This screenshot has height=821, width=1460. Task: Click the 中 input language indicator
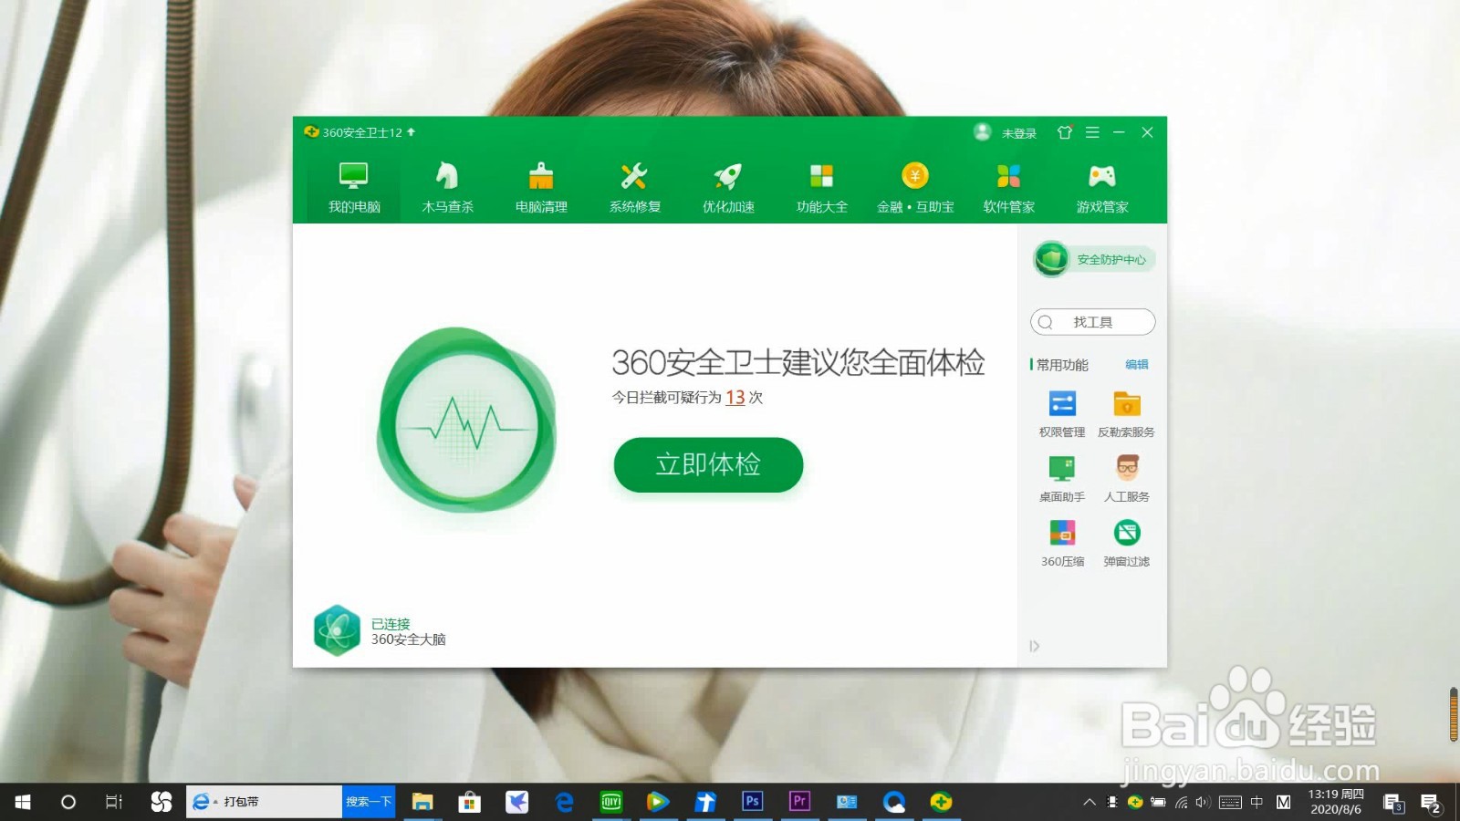(x=1257, y=803)
